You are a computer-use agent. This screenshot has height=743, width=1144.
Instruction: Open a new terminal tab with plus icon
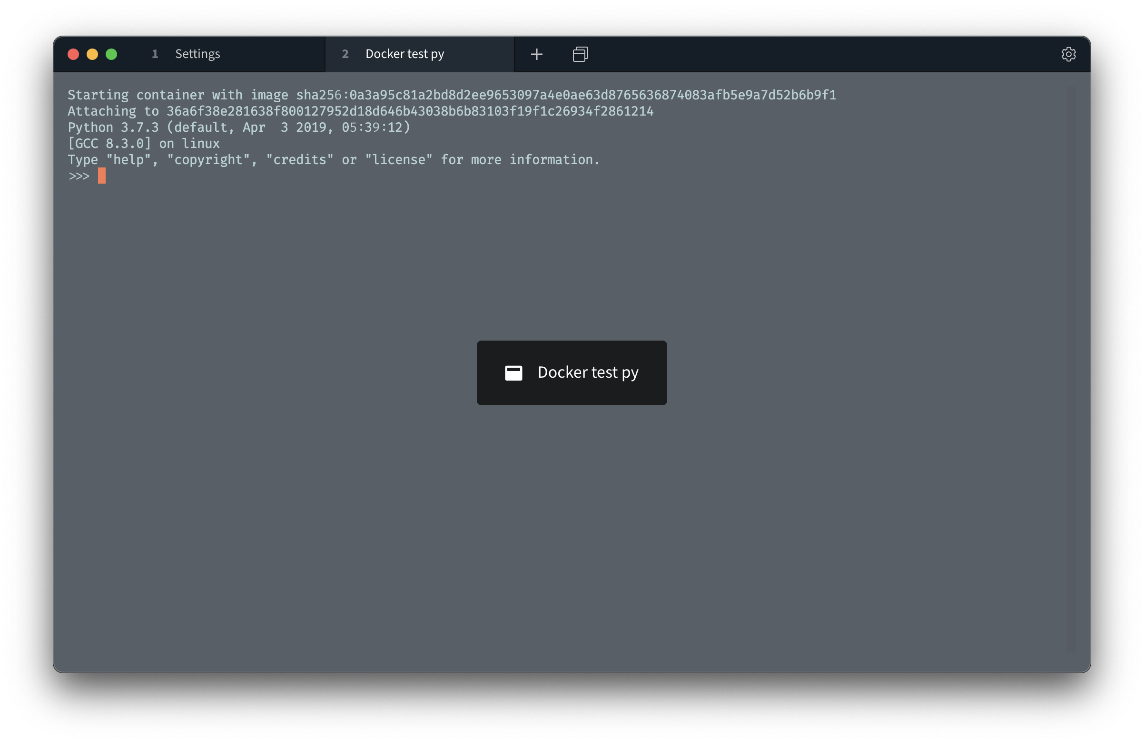pos(536,54)
